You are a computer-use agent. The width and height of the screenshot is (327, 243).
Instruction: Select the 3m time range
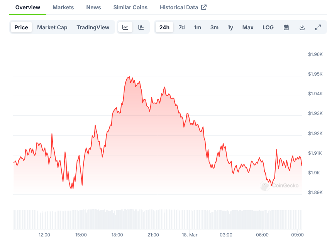[214, 27]
